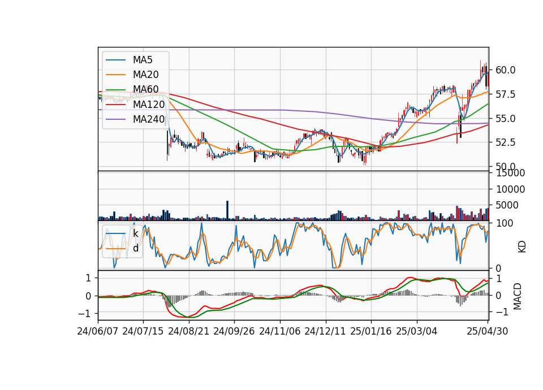Click the 25/03/04 date label
Screen dimensions: 543x390
point(417,332)
